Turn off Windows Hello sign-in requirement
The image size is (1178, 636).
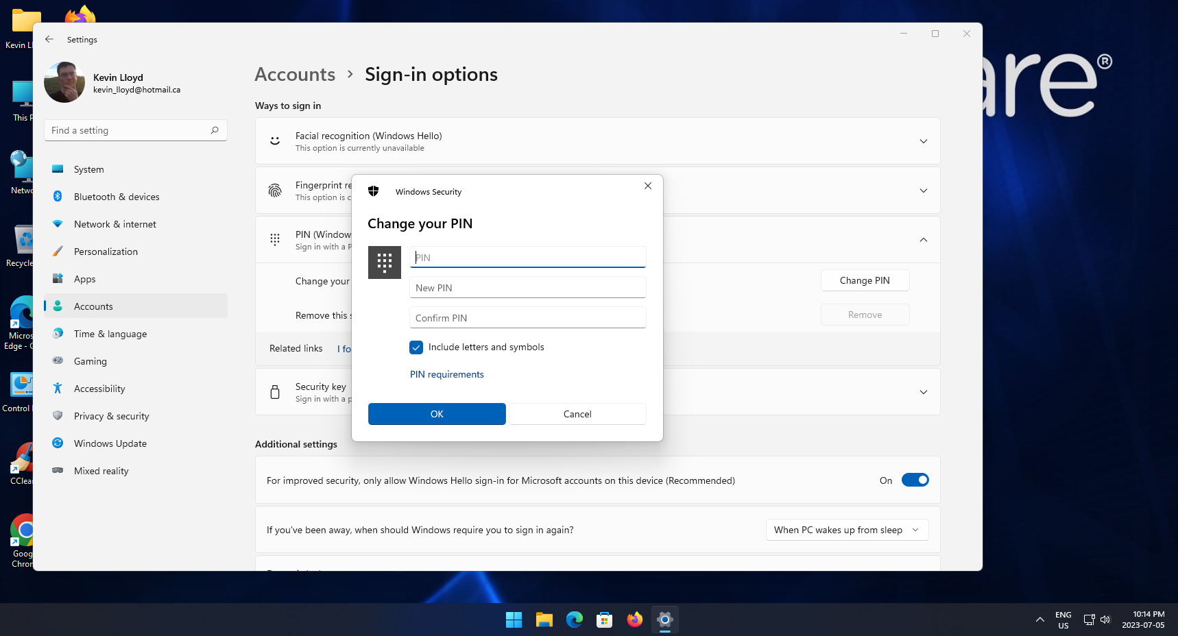click(x=915, y=480)
